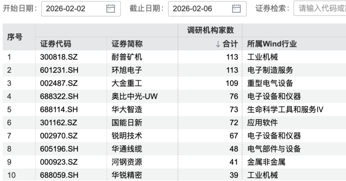Image resolution: width=346 pixels, height=181 pixels.
Task: Click stock name 耐普矿机
Action: (x=127, y=57)
